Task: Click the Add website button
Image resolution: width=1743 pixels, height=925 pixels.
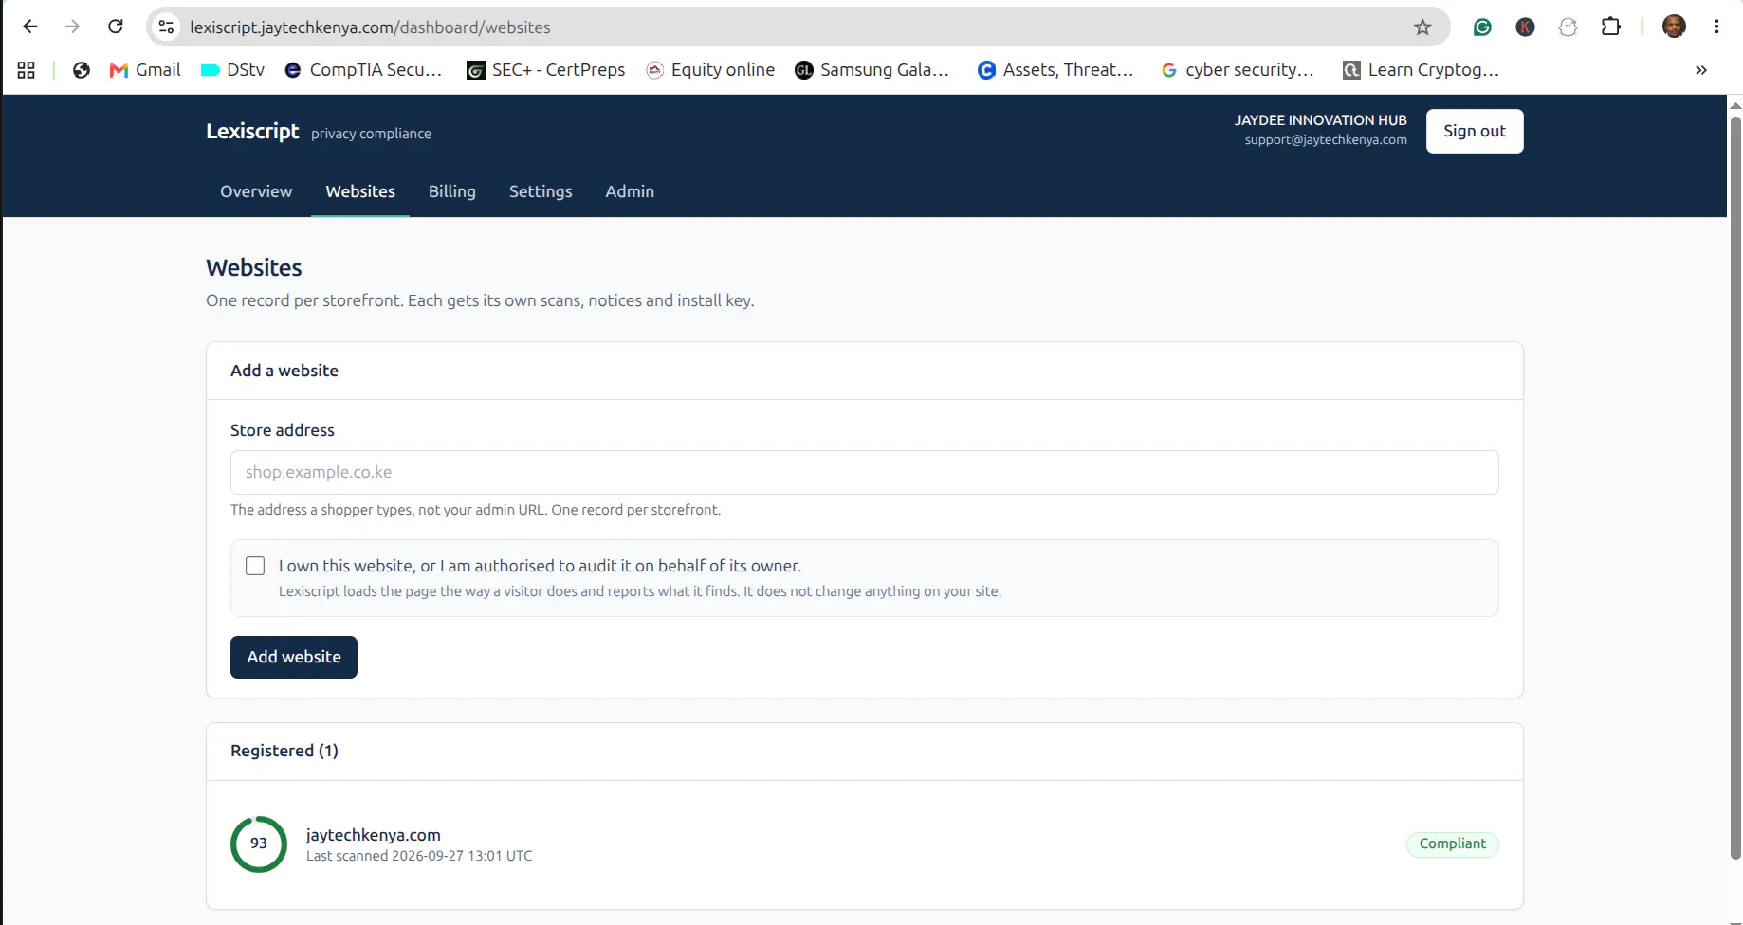Action: 294,657
